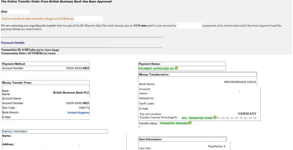293x150 pixels.
Task: Click the Payment Details heading
Action: click(x=13, y=43)
